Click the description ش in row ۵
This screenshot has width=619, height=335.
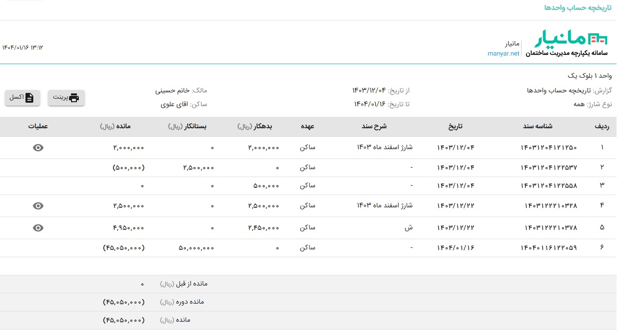click(410, 228)
